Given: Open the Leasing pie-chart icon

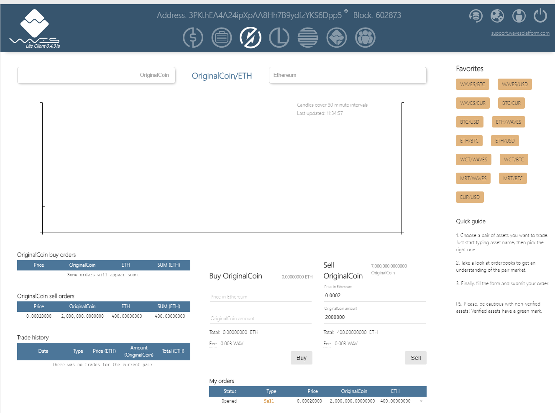Looking at the screenshot, I should pos(279,38).
